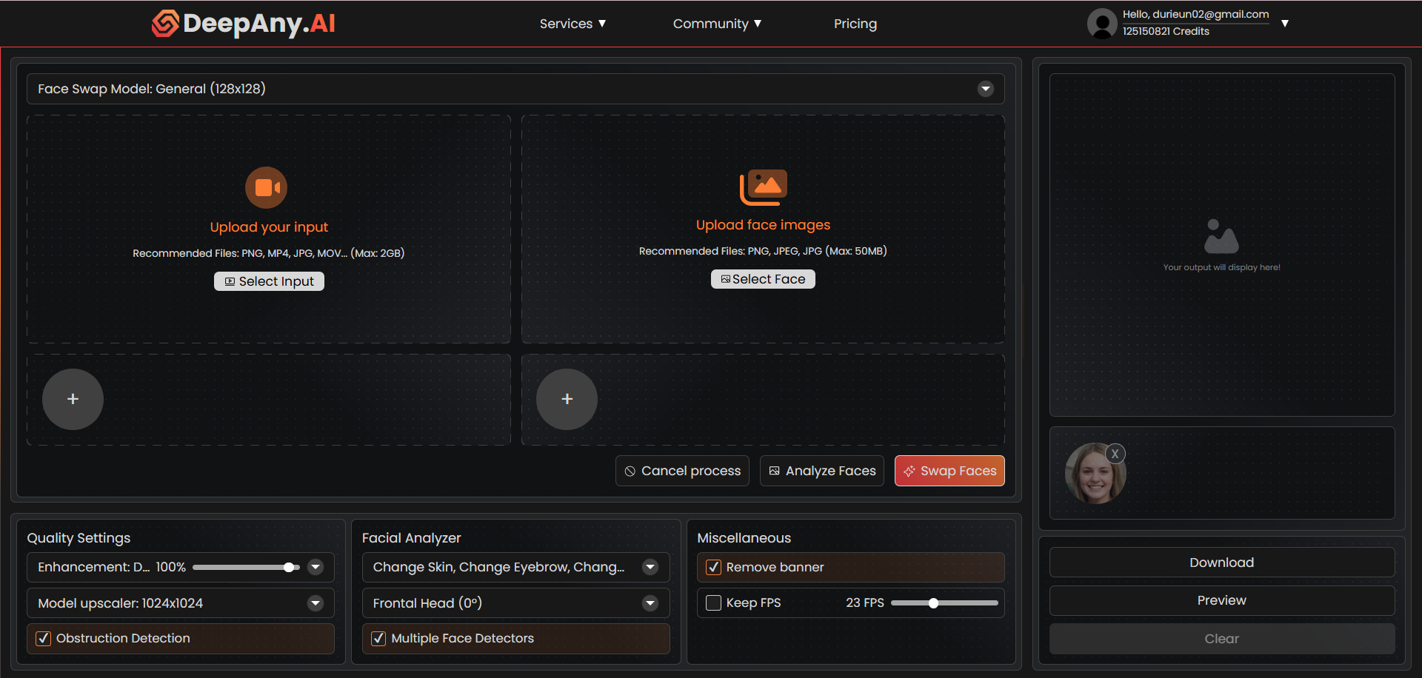Remove the face thumbnail with the X

click(1115, 454)
